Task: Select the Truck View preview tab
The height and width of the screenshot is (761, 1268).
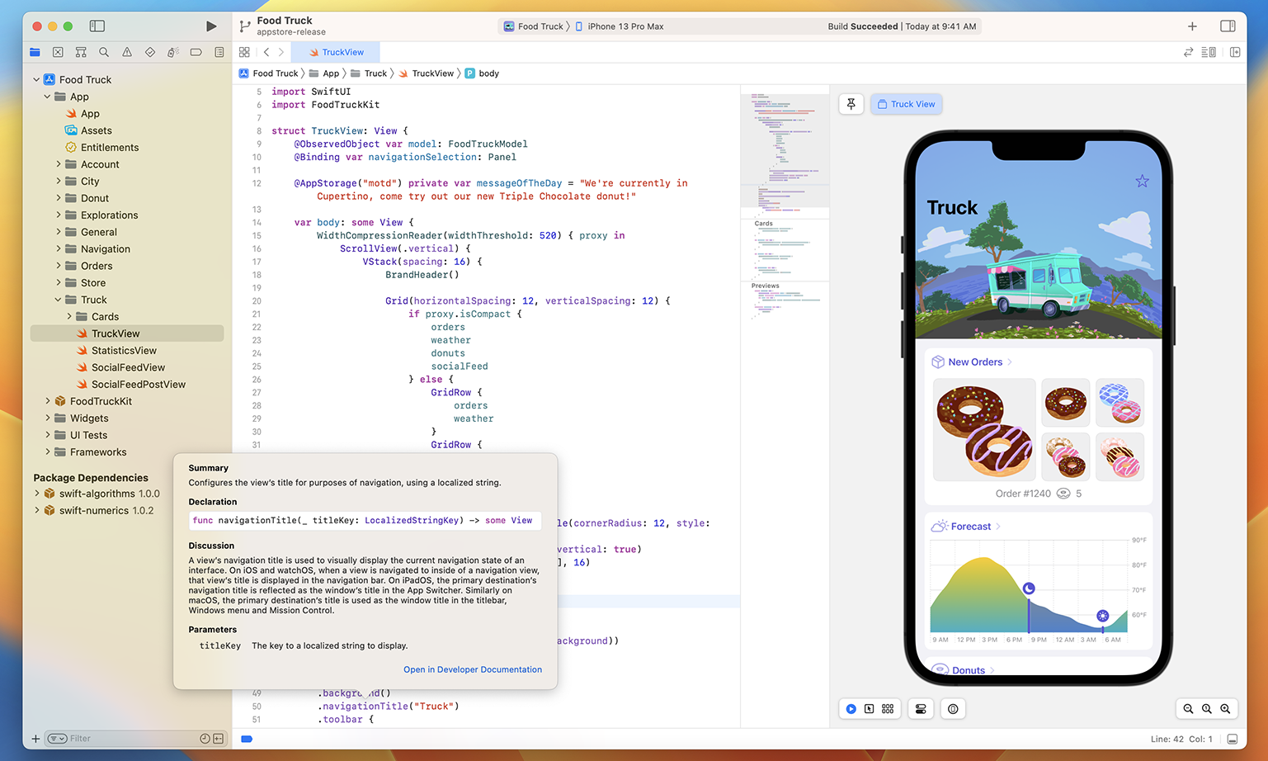Action: [906, 104]
